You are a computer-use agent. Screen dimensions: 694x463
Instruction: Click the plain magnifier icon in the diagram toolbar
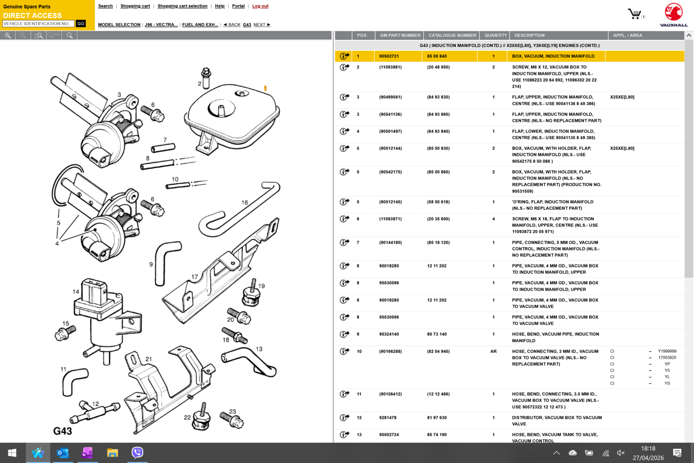[x=69, y=36]
